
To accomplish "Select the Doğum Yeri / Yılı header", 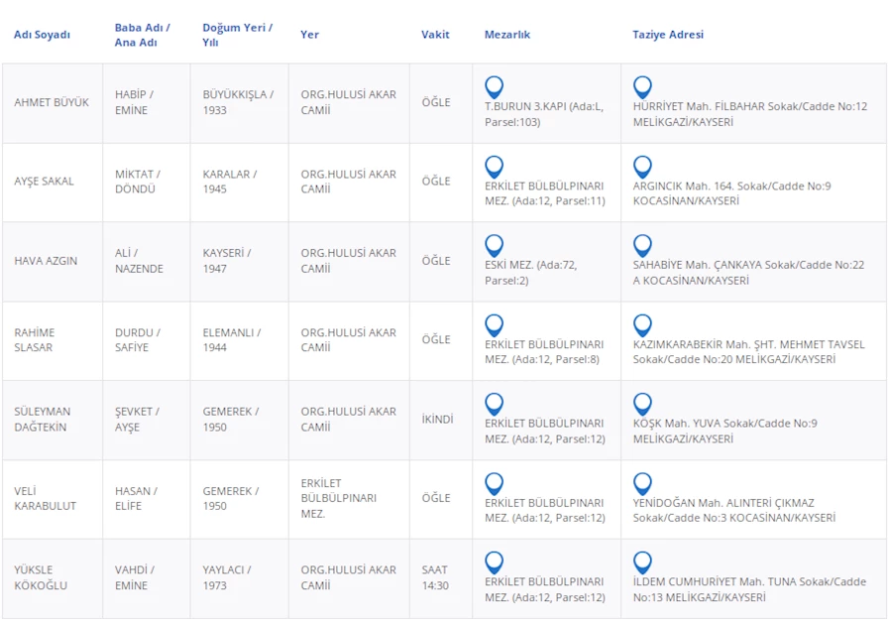I will 237,35.
